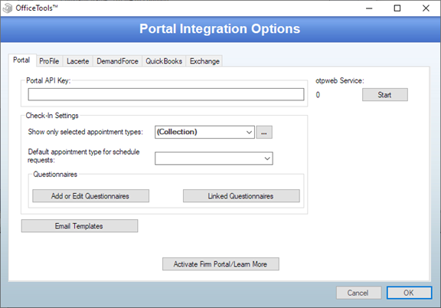The image size is (441, 308).
Task: Switch to the ProFile tab
Action: pos(49,61)
